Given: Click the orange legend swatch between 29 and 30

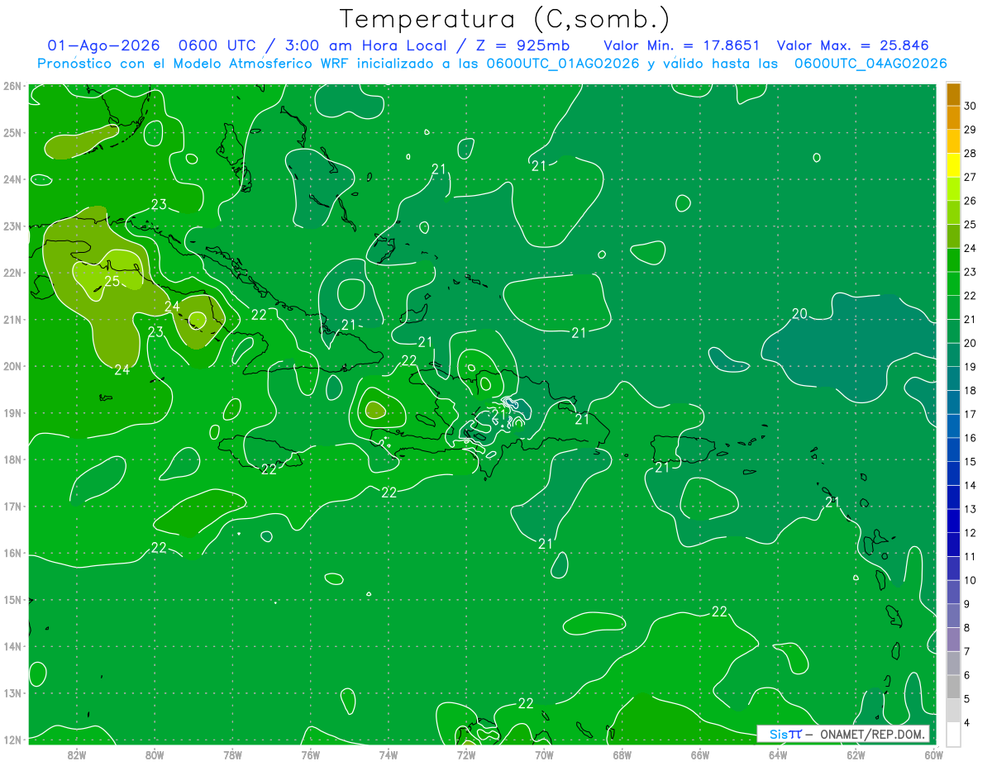Looking at the screenshot, I should click(x=953, y=117).
